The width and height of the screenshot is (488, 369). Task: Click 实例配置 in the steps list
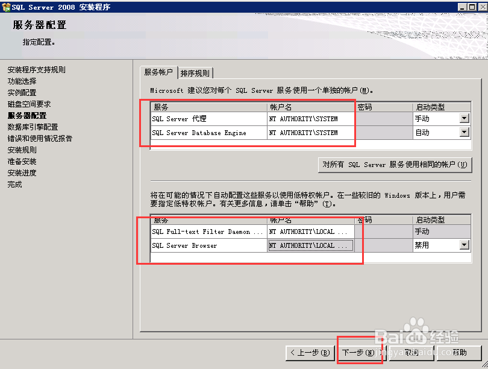[x=22, y=93]
